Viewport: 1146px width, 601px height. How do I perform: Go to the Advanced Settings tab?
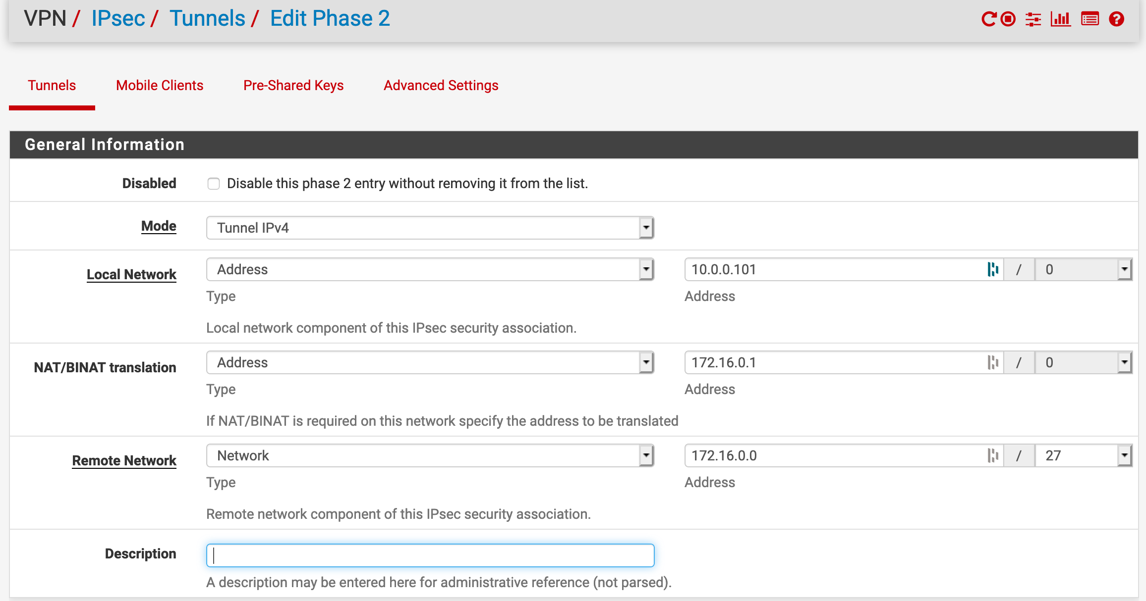[441, 85]
